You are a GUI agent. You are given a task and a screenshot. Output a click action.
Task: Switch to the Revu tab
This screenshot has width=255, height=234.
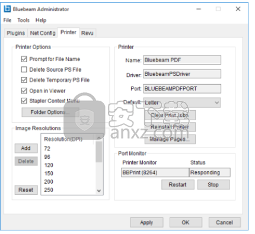point(87,33)
